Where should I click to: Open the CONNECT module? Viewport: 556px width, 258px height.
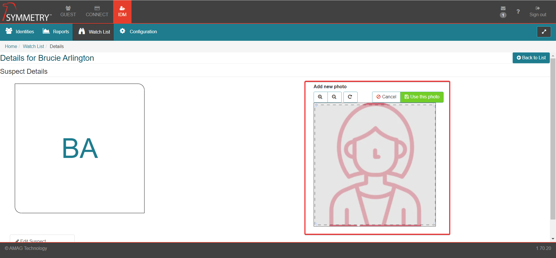click(97, 12)
